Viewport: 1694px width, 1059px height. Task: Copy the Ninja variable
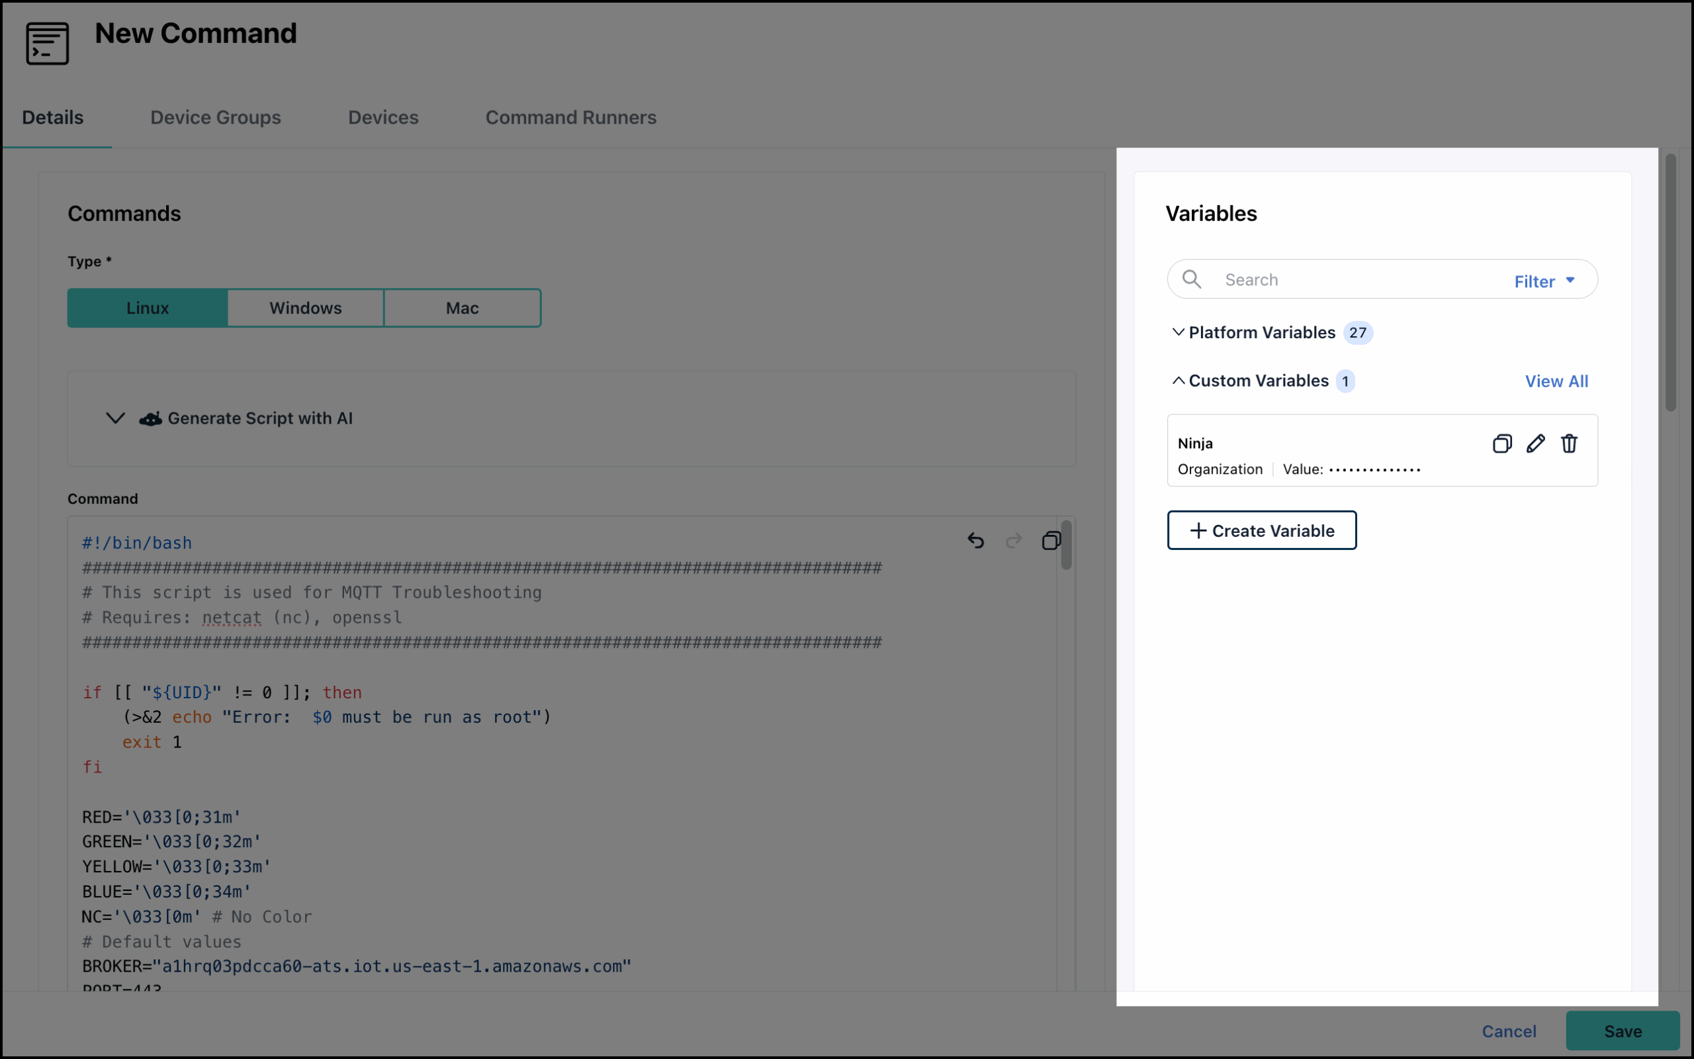point(1501,443)
